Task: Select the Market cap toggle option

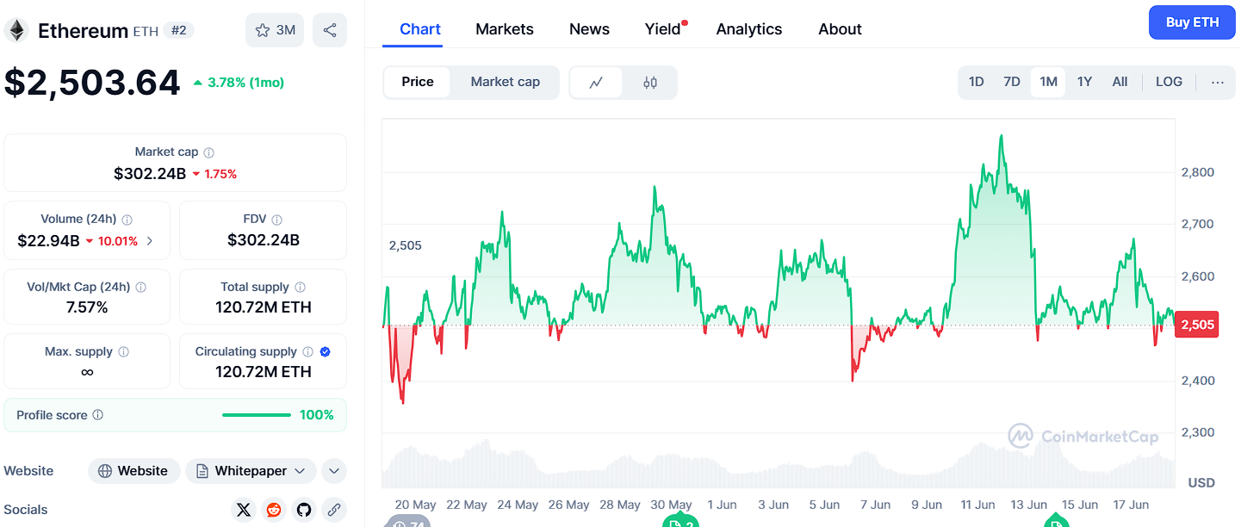Action: 506,83
